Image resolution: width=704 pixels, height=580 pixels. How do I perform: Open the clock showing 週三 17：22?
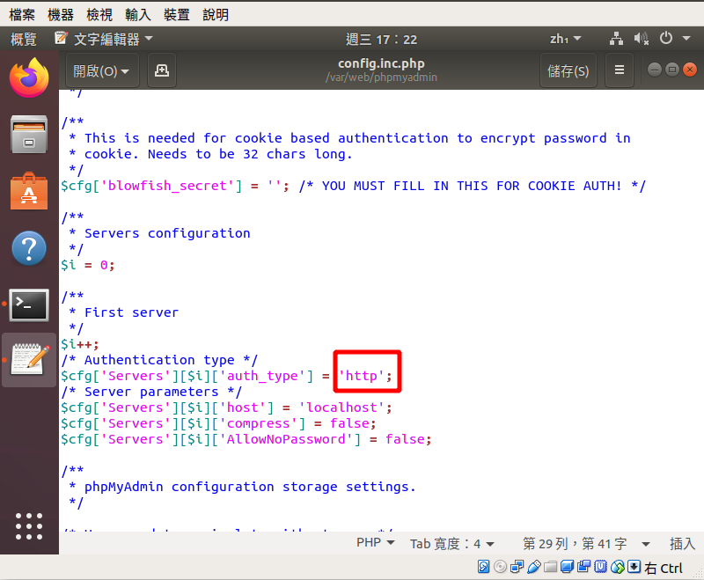point(381,39)
